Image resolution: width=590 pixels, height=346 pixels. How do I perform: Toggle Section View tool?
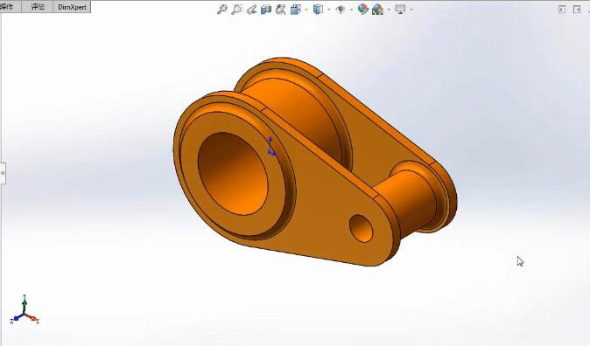tap(266, 10)
